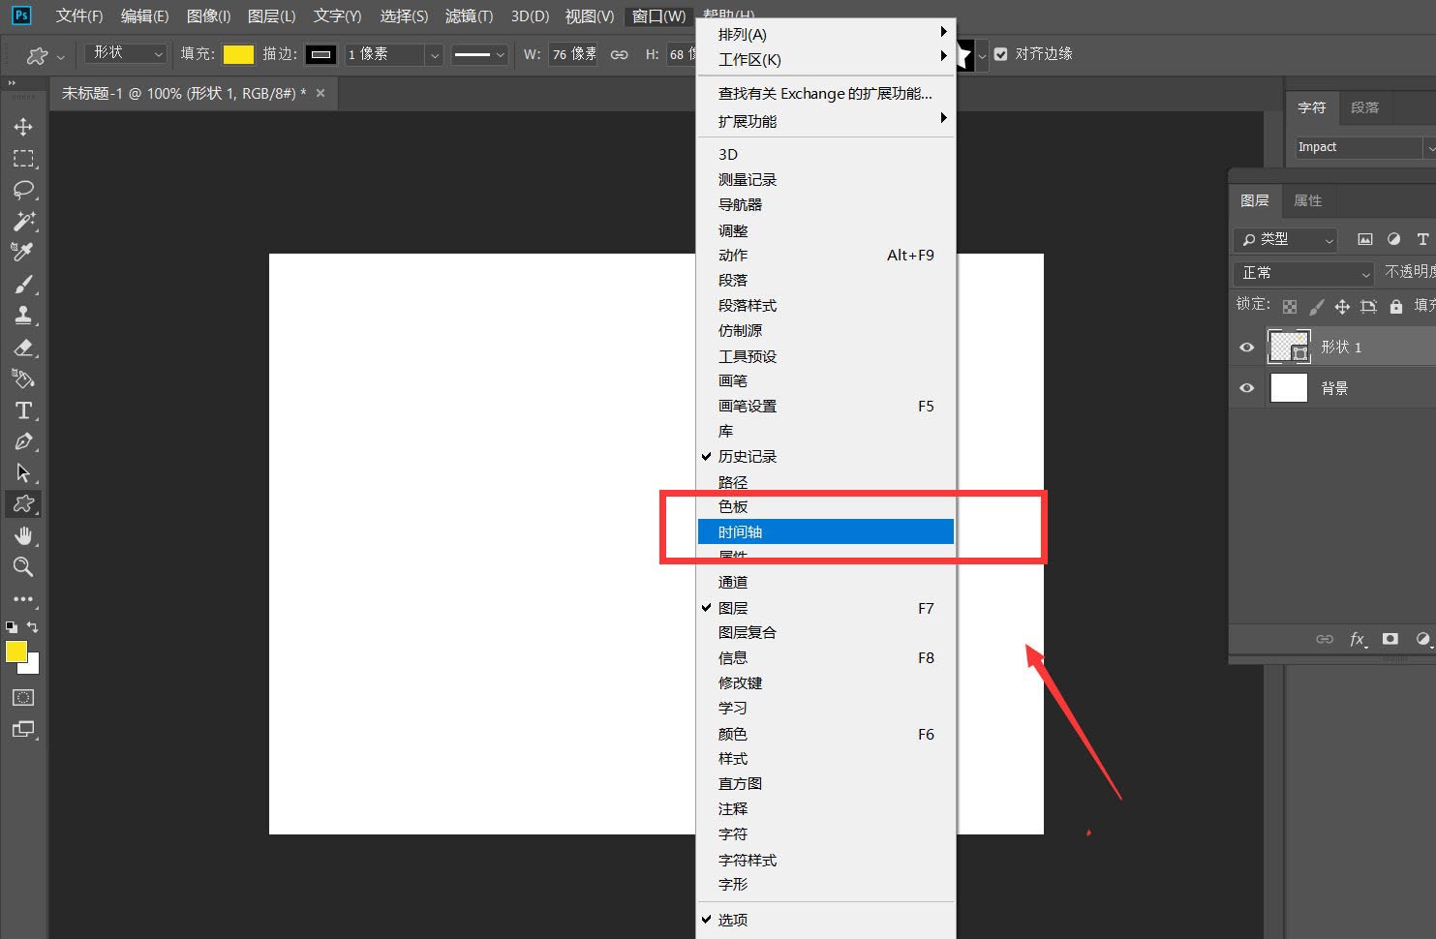Toggle the 图层 panel menu item

coord(826,608)
